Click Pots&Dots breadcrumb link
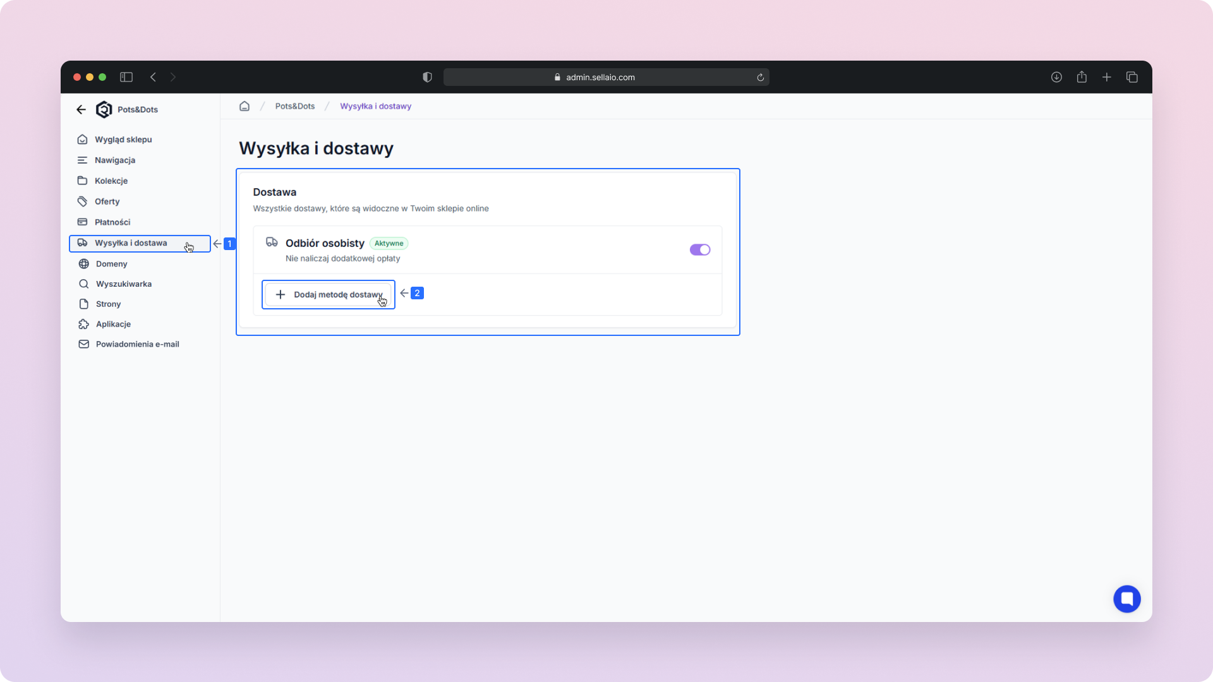The image size is (1213, 682). [294, 106]
